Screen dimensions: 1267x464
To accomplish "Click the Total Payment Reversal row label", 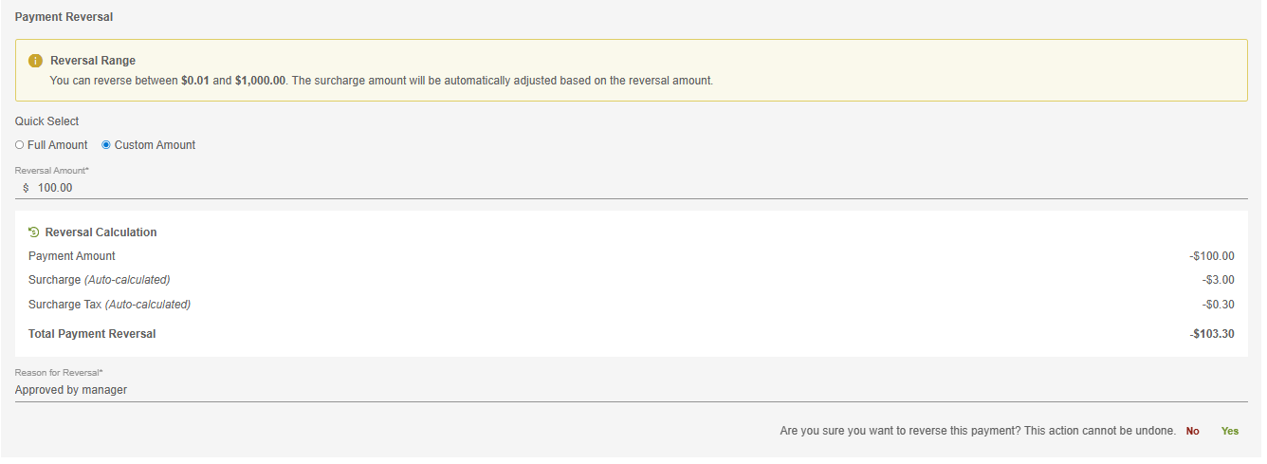I will 92,334.
